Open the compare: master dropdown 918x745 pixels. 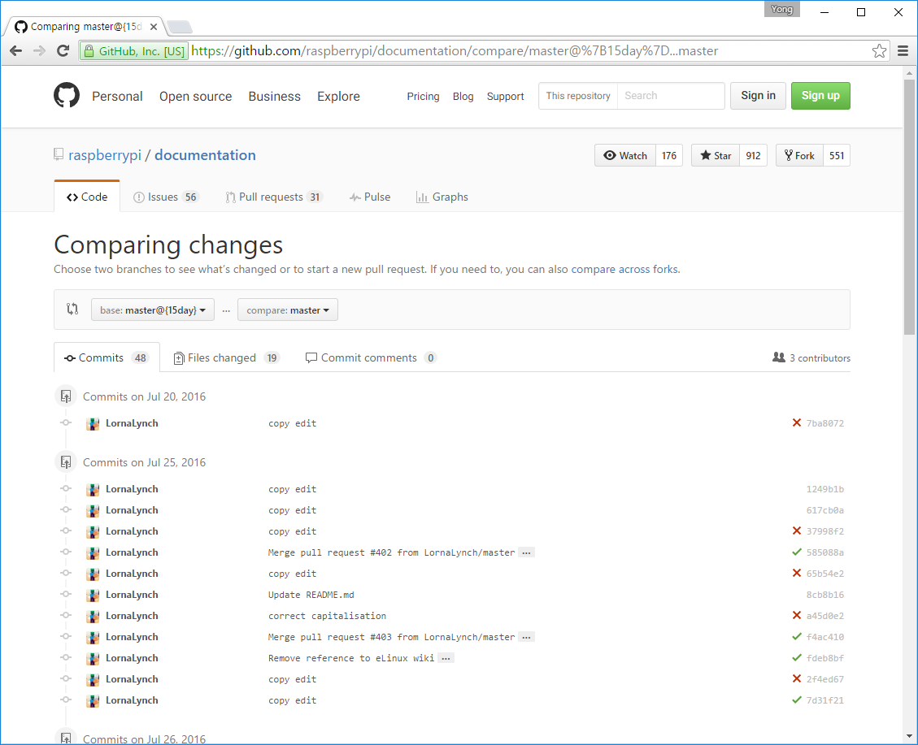tap(288, 310)
